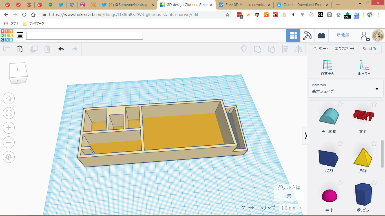Click the paste clipboard icon
385x216 pixels.
(20, 49)
